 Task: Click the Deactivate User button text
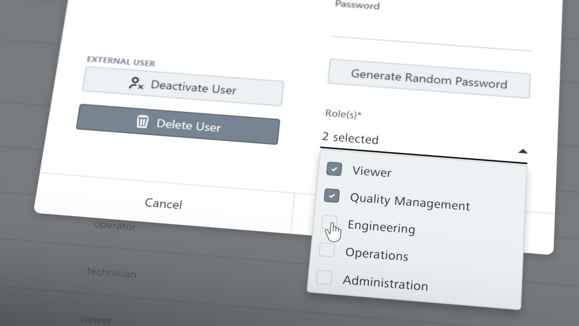point(193,88)
